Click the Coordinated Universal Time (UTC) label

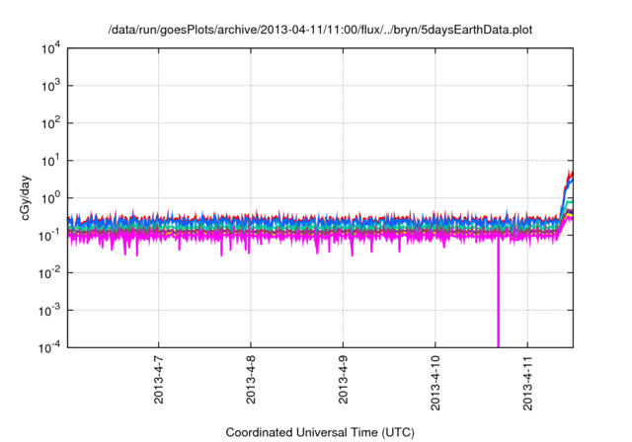click(x=320, y=432)
